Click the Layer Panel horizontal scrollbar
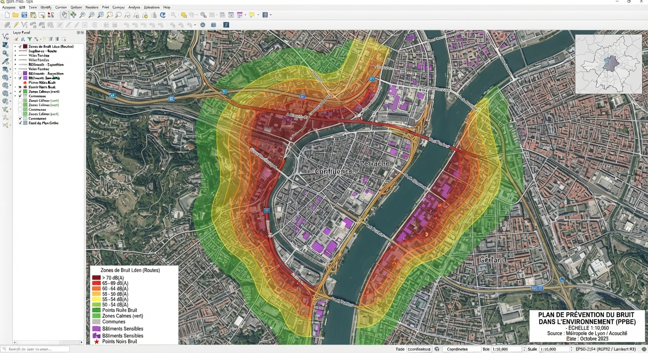 (48, 342)
